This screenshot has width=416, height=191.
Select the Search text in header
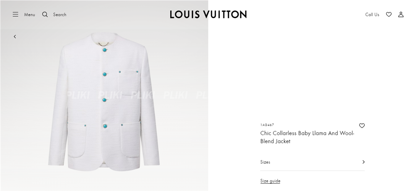(x=60, y=15)
